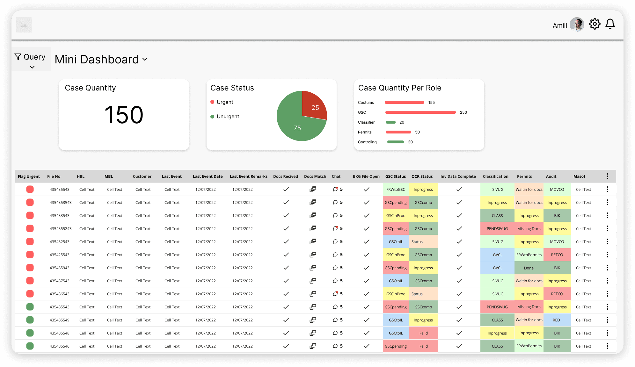The width and height of the screenshot is (635, 367).
Task: Click the Urgent legend entry
Action: (x=222, y=102)
